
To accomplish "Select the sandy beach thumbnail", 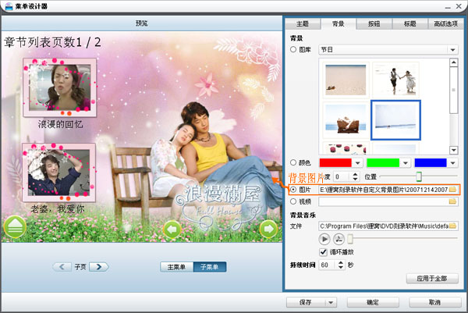I will [346, 80].
